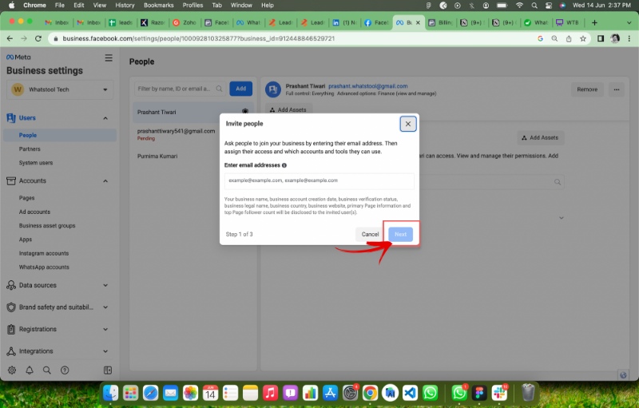639x408 pixels.
Task: Bookmark this page with the star icon
Action: (581, 38)
